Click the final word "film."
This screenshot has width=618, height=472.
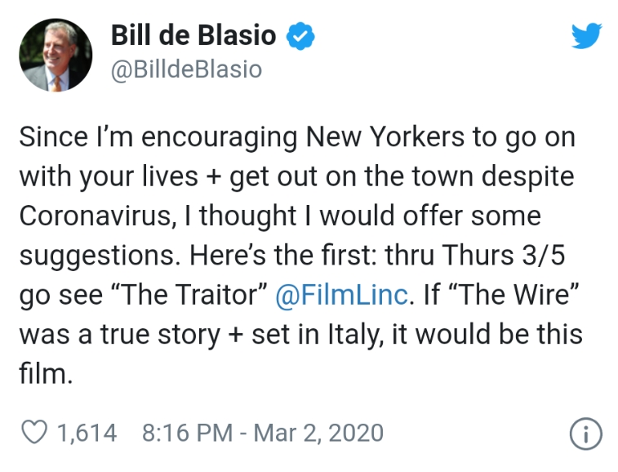46,373
